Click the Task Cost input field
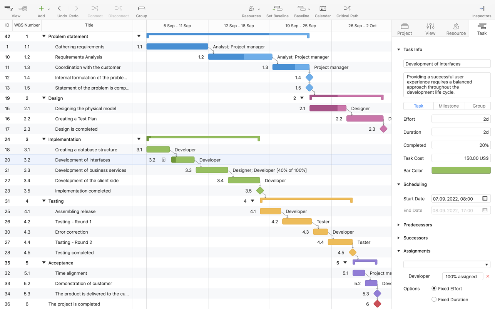 pos(461,158)
